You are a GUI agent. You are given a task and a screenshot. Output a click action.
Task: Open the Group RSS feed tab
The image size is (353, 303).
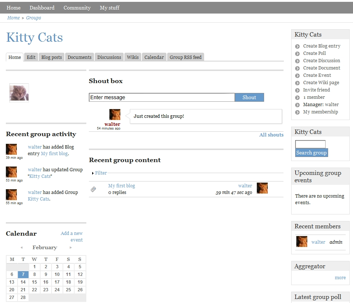[x=186, y=57]
